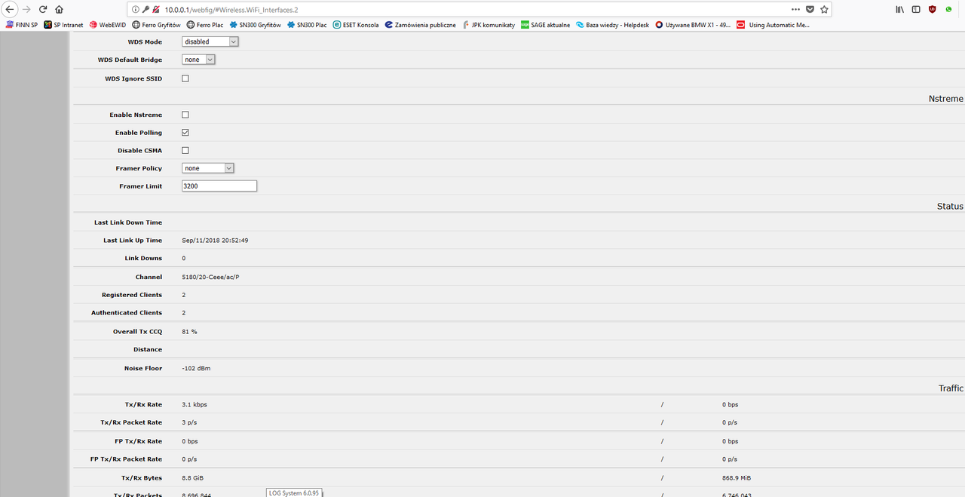Toggle the browser sidebar view

(x=916, y=10)
